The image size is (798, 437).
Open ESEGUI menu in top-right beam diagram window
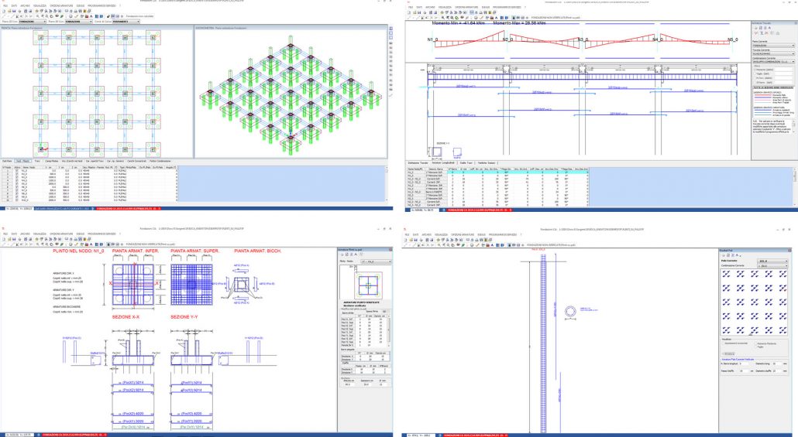click(484, 7)
